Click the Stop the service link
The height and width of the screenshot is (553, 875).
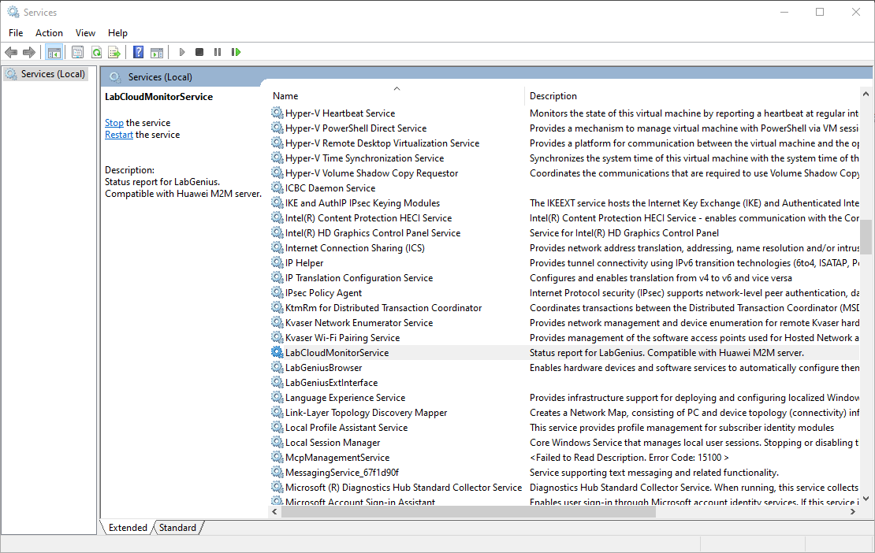tap(114, 123)
